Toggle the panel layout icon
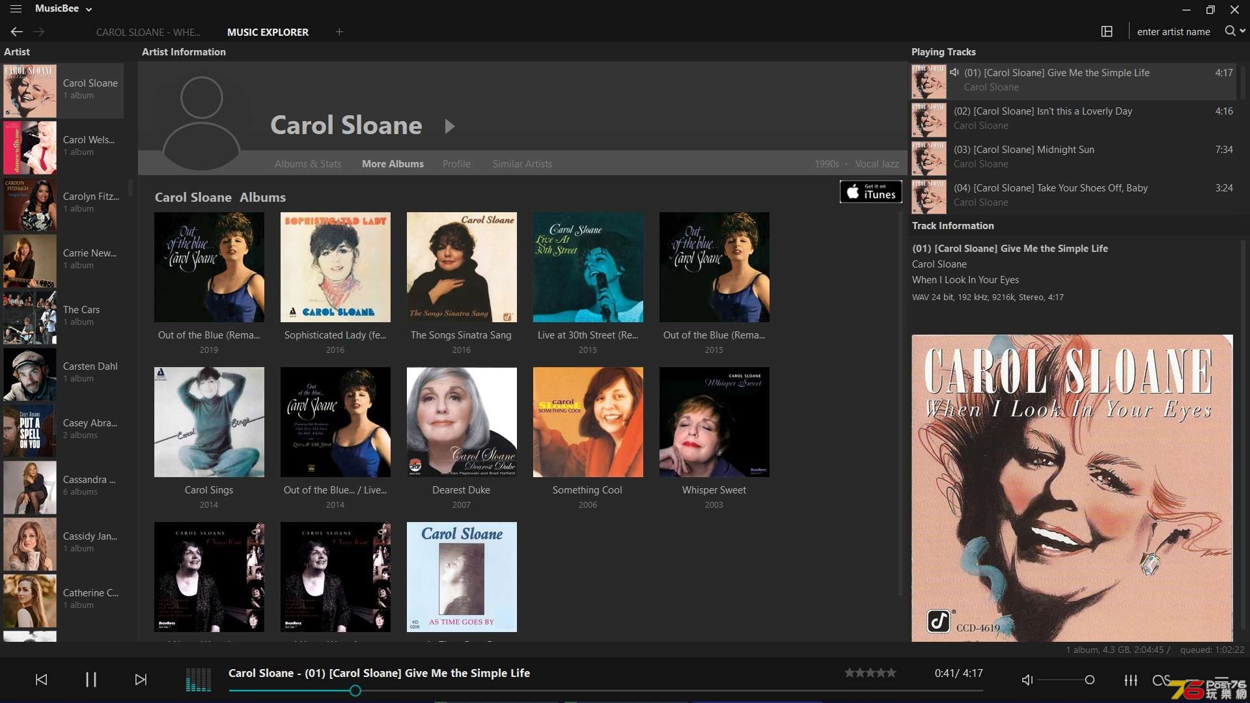Screen dimensions: 1250x703 pos(1107,31)
